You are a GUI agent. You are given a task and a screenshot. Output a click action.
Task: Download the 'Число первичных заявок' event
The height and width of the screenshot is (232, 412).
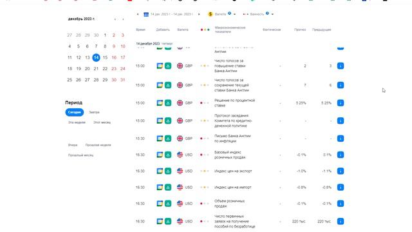click(168, 221)
